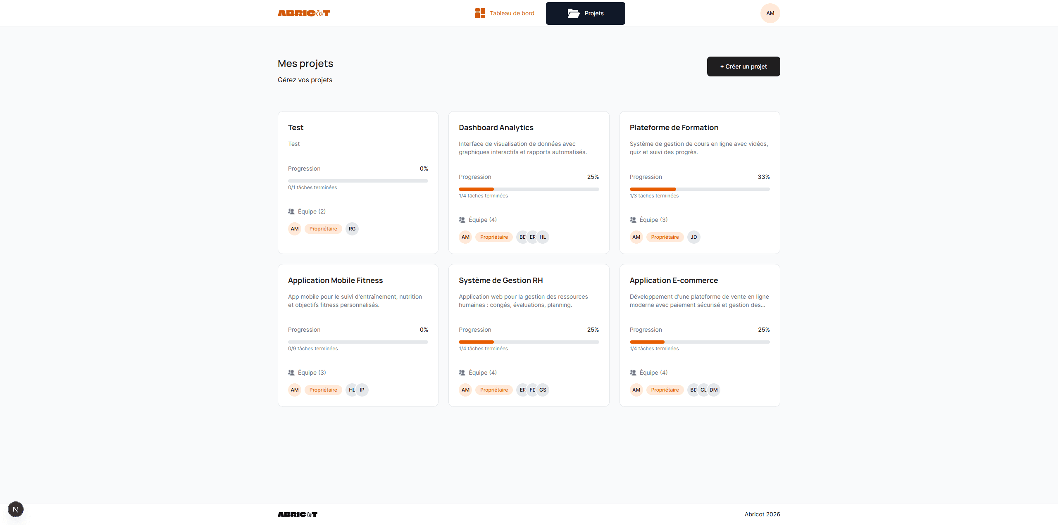
Task: Click '0/9 tâches terminées' text
Action: (x=313, y=349)
